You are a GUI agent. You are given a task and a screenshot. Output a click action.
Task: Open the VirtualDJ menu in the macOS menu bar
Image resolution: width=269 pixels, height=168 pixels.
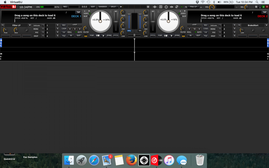click(x=16, y=2)
